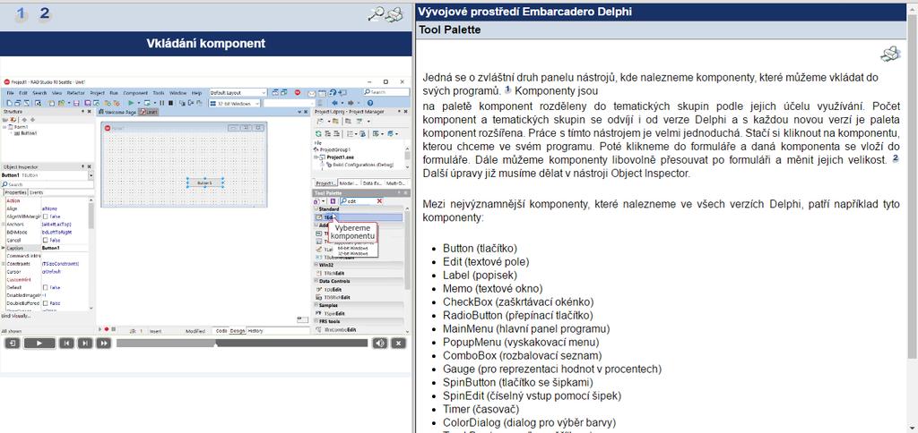This screenshot has width=918, height=433.
Task: Click the Pause icon in RAD Studio toolbar
Action: 162,103
